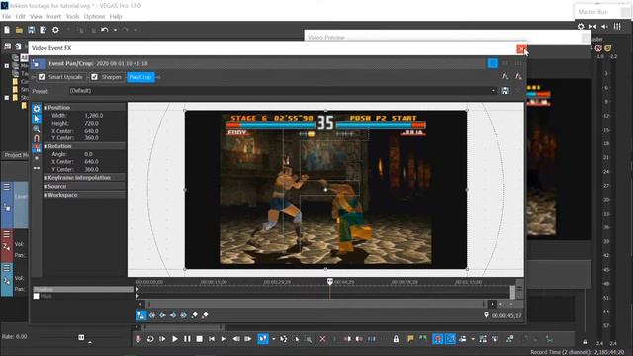Select the Pan/Crop effect in chain
Screen dimensions: 633x356
140,77
